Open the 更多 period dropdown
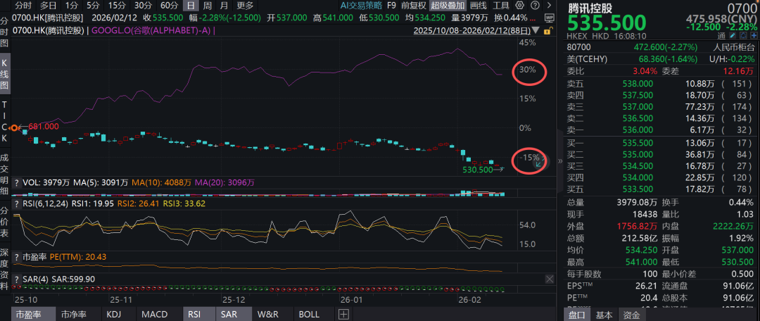The image size is (760, 321). 245,5
